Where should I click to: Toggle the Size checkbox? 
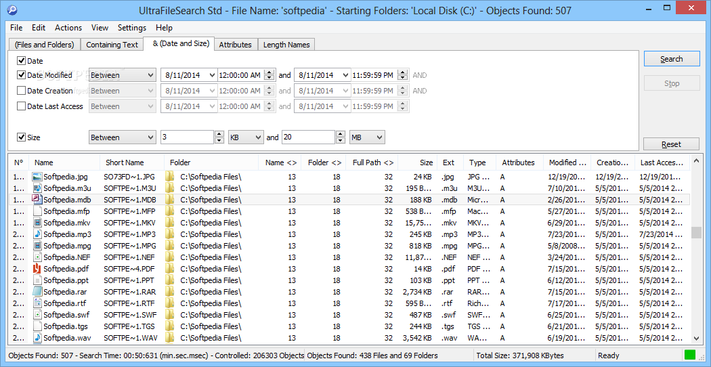(x=21, y=137)
